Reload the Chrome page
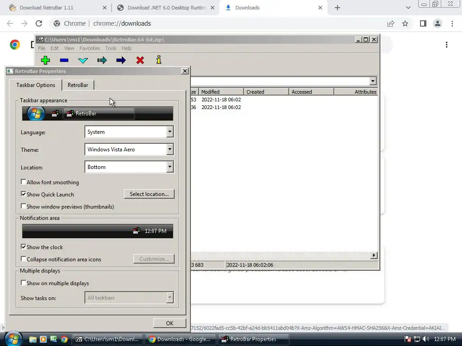 pyautogui.click(x=39, y=23)
